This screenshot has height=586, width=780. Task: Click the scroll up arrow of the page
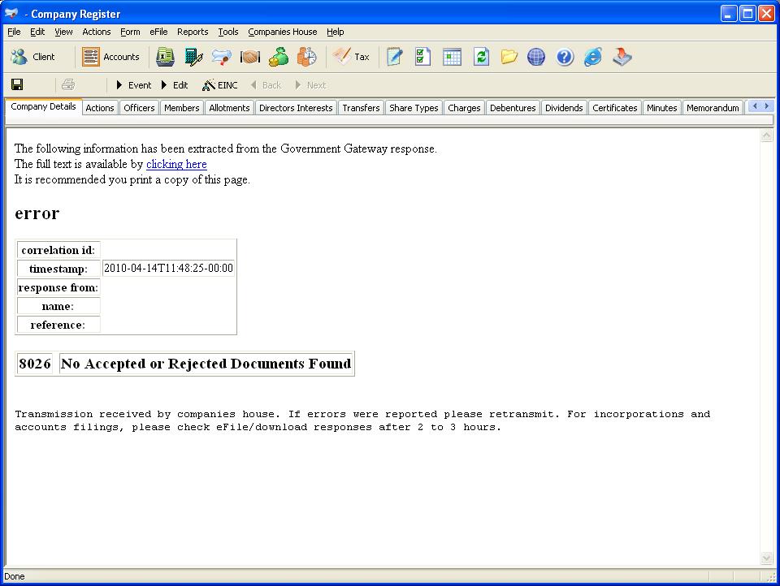[x=766, y=136]
